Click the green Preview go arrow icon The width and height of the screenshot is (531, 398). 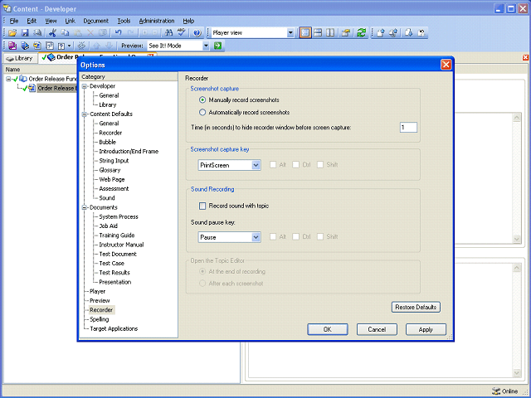(217, 46)
